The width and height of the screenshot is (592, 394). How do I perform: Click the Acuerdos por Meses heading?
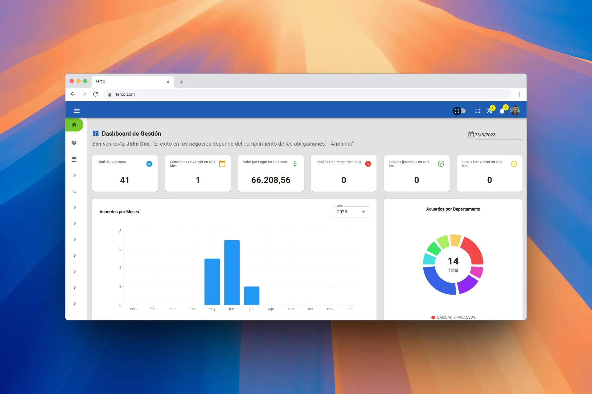(119, 212)
